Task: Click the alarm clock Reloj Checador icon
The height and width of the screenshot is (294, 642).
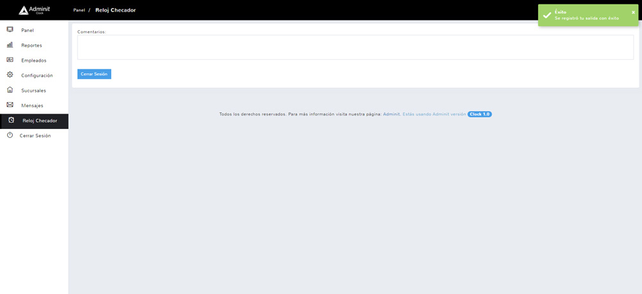Action: [x=11, y=120]
